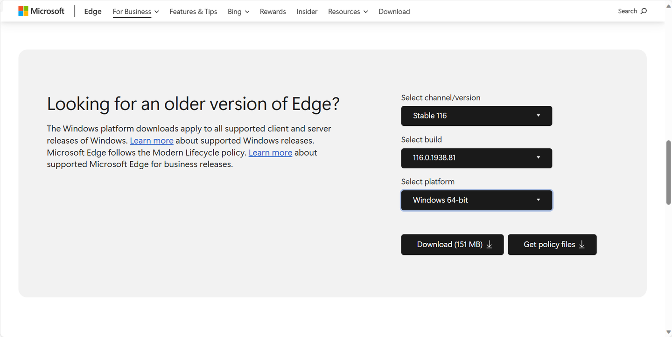
Task: Click Learn more about supported Windows releases
Action: tap(152, 141)
